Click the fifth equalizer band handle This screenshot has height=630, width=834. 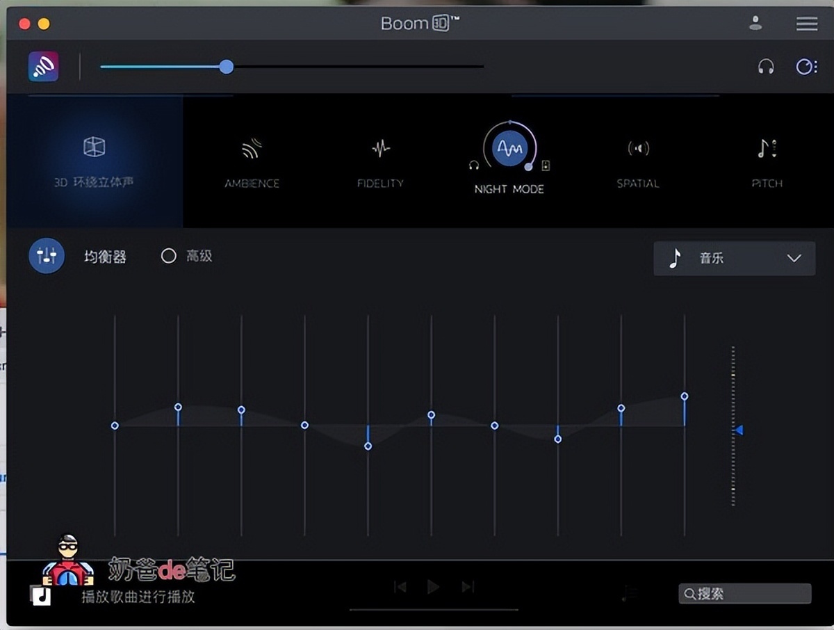(x=368, y=446)
